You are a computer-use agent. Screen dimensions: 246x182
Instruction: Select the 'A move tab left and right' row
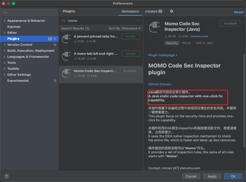click(x=101, y=57)
